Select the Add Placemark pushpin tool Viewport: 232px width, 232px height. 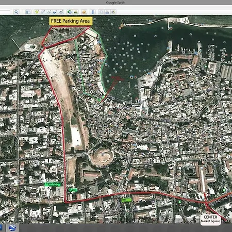tap(37, 12)
